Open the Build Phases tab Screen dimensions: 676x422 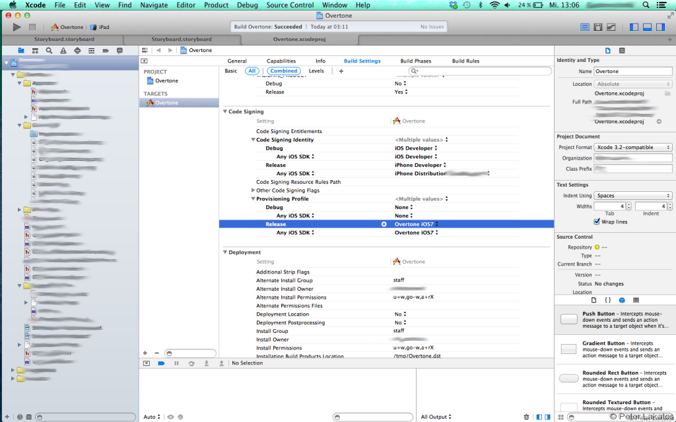point(416,61)
